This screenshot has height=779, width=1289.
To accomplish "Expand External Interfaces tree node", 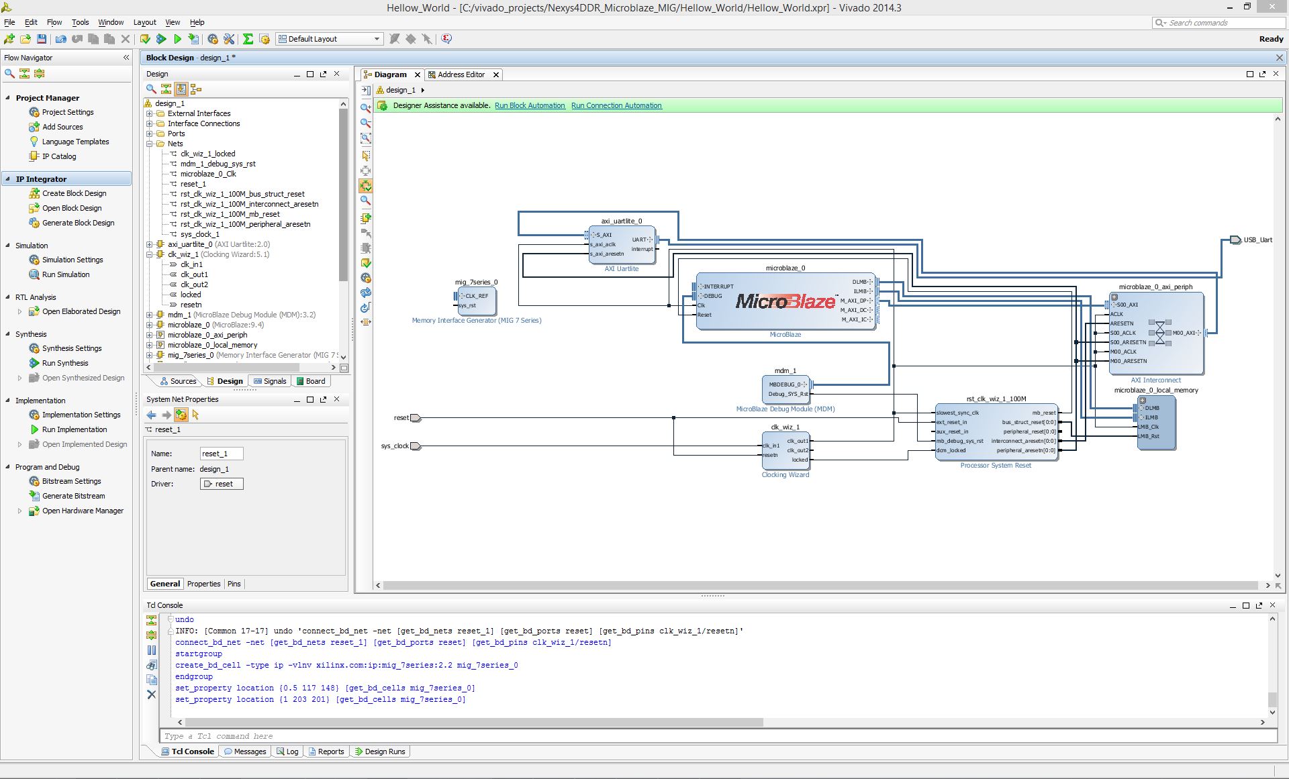I will pos(150,113).
